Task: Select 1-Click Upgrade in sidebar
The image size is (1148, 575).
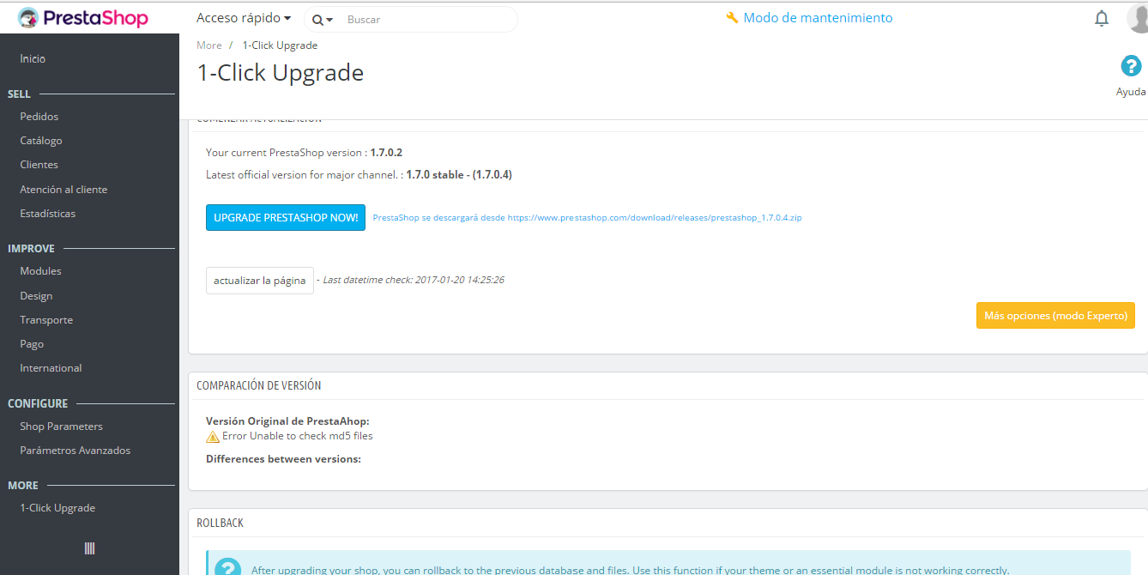Action: pos(57,508)
